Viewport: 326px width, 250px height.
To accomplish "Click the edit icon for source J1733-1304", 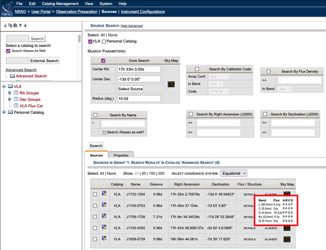I will pos(104,194).
